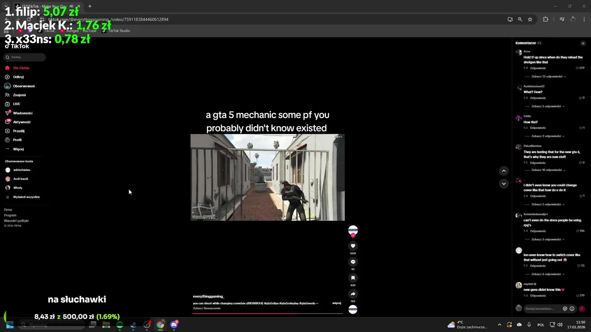Open 'LIVE' in the sidebar
This screenshot has height=332, width=591.
click(x=16, y=104)
